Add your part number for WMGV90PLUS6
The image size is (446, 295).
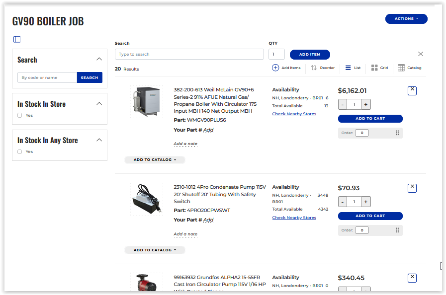(x=208, y=130)
